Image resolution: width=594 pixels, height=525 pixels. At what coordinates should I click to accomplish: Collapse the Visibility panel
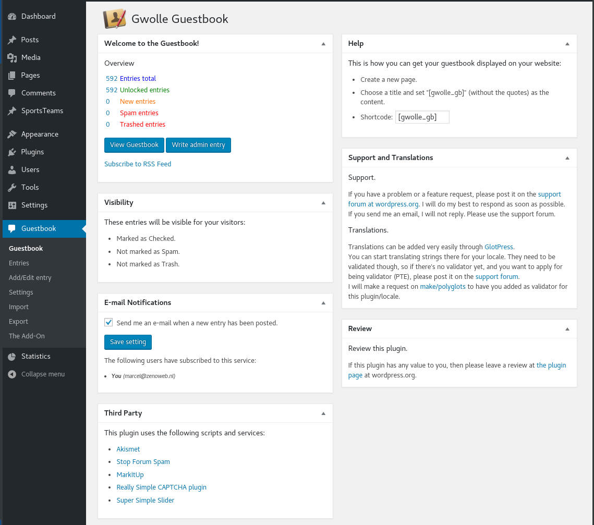(323, 203)
